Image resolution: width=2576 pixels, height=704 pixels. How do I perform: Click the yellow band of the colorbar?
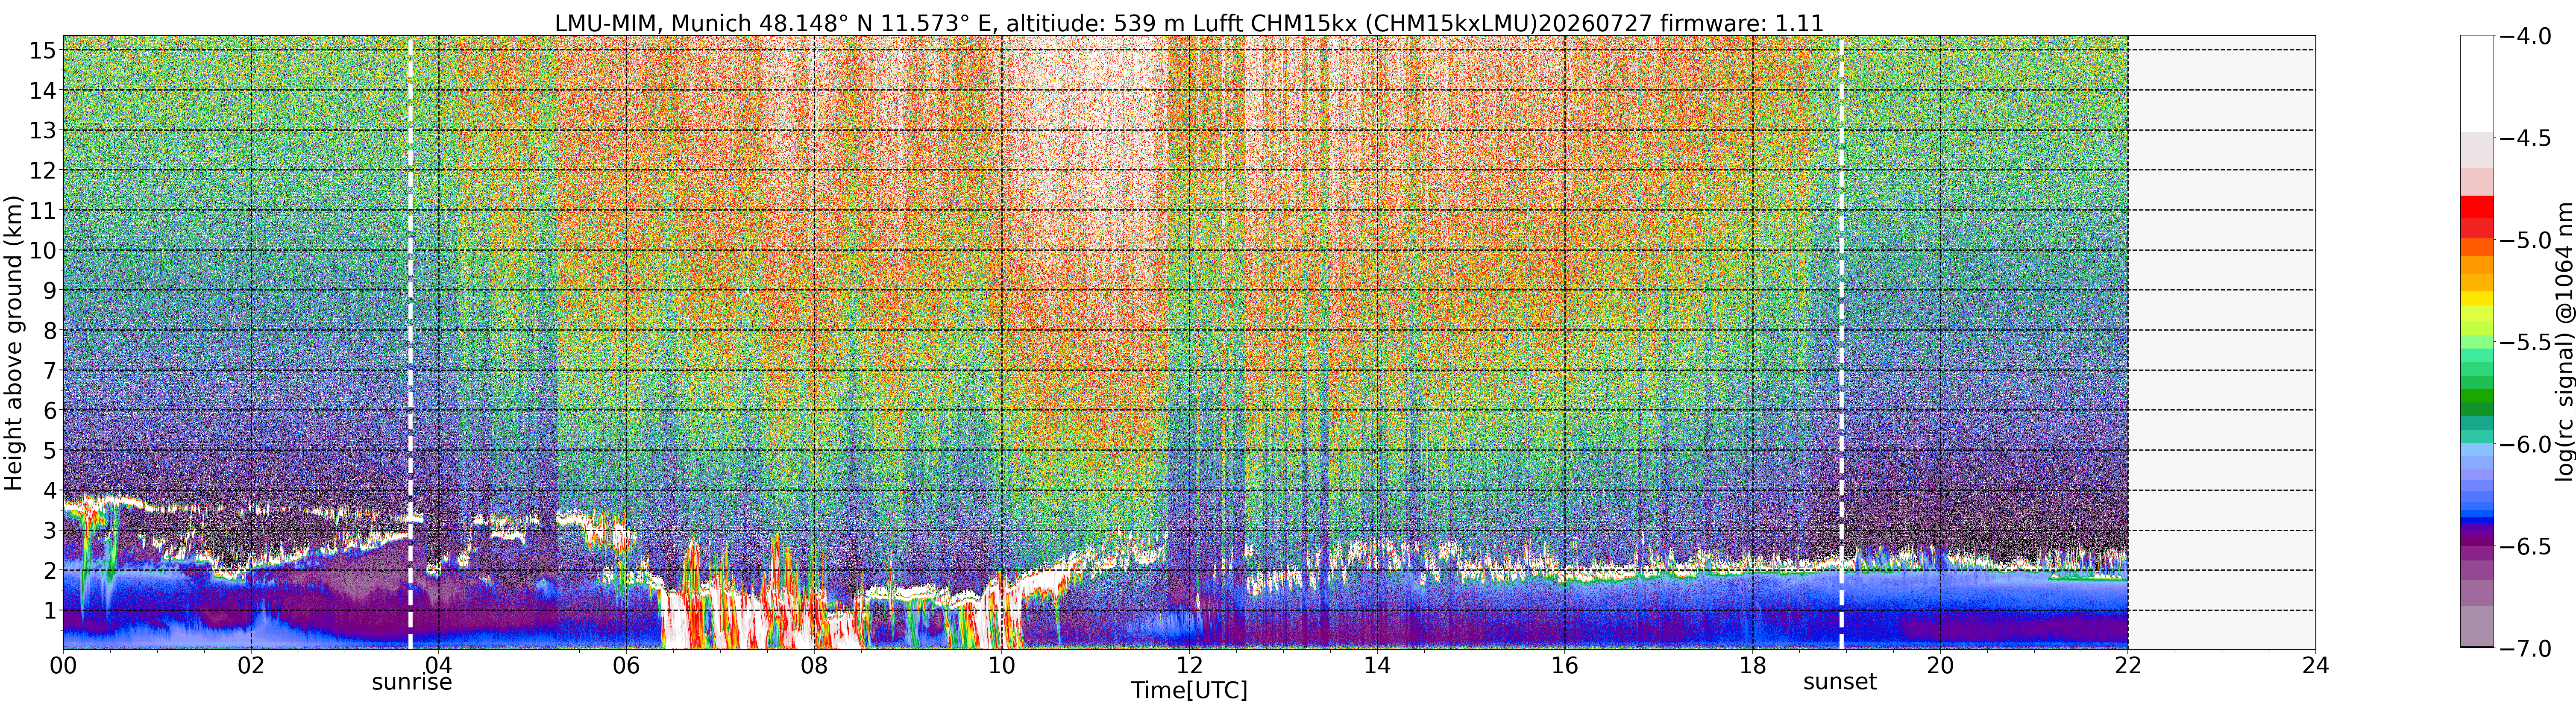(x=2476, y=298)
